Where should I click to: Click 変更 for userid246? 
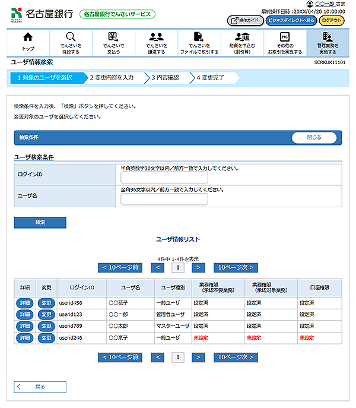click(x=46, y=338)
